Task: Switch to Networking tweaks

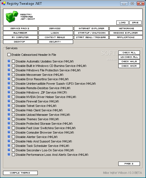Action: (126, 28)
